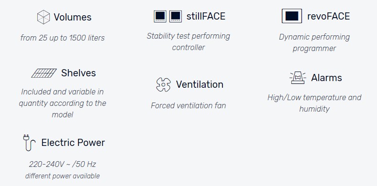The image size is (377, 186).
Task: Click the second stillFACE controller screen icon
Action: point(176,16)
